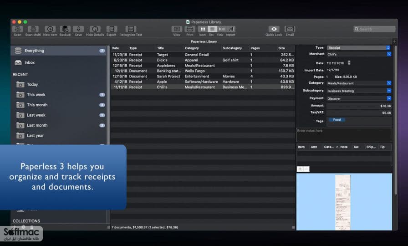Switch to icon view mode
Screen dimensions: 408x246
point(203,29)
